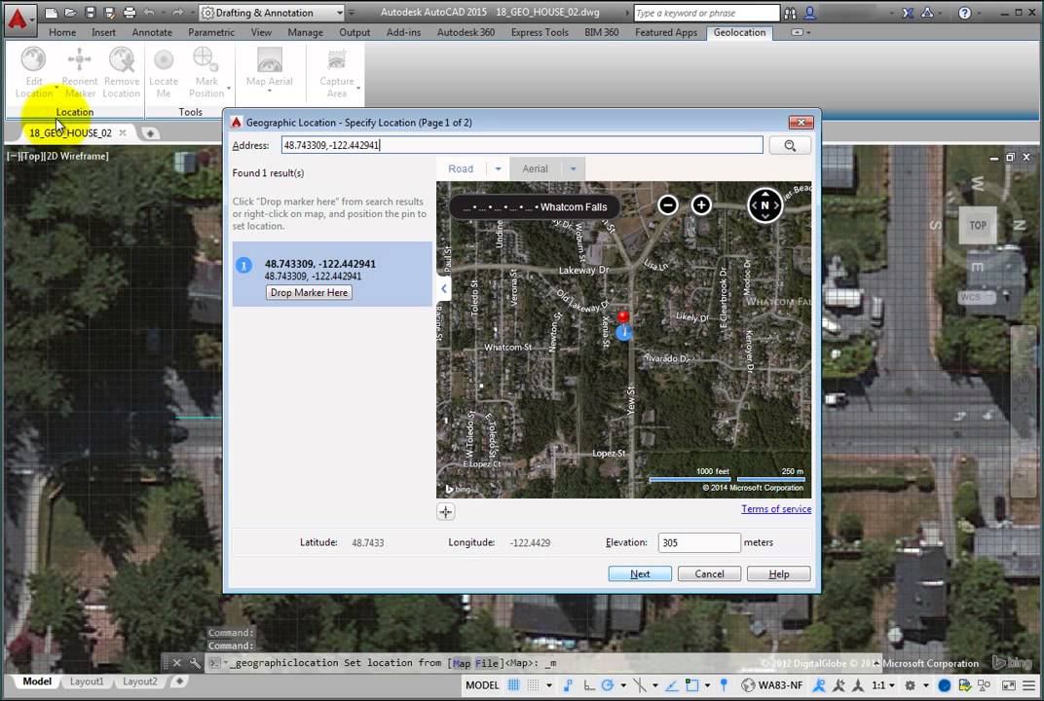Switch to the 18_GEO_HOUSE_02 drawing tab
This screenshot has height=701, width=1044.
pos(70,132)
